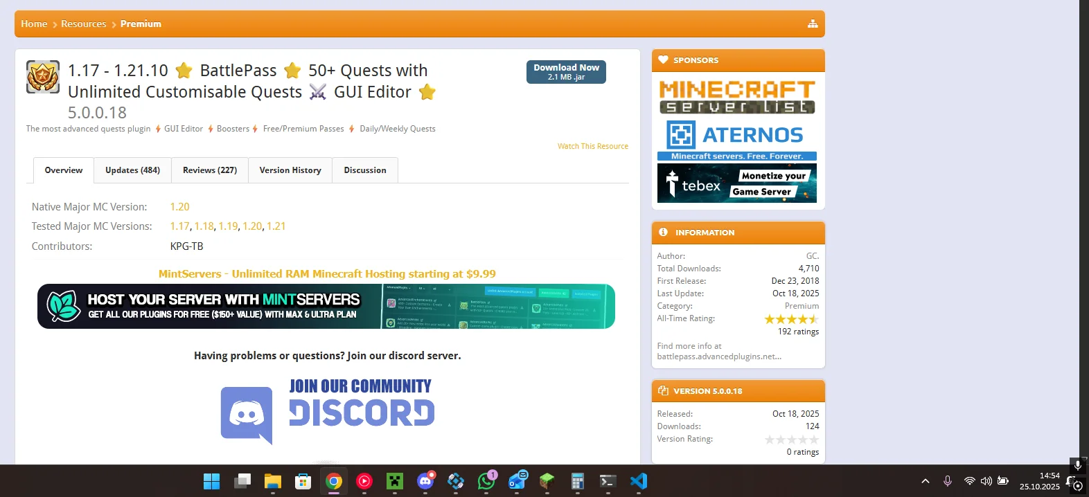
Task: Click the 192 ratings text
Action: point(798,332)
